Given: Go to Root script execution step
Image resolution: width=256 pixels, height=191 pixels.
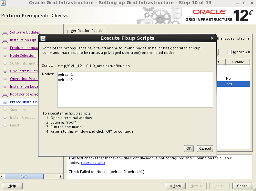Looking at the screenshot, I should (x=24, y=94).
